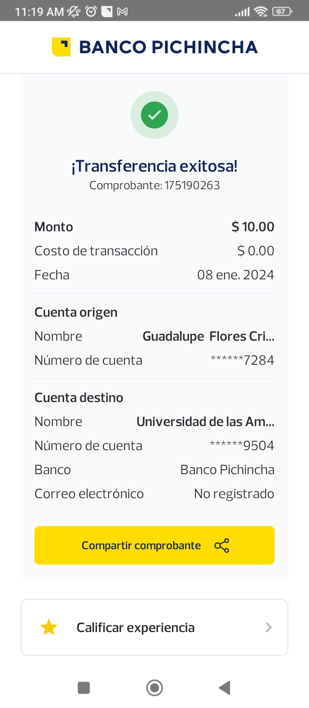Tap the origin account number ending 7284
Image resolution: width=309 pixels, height=708 pixels.
point(242,360)
